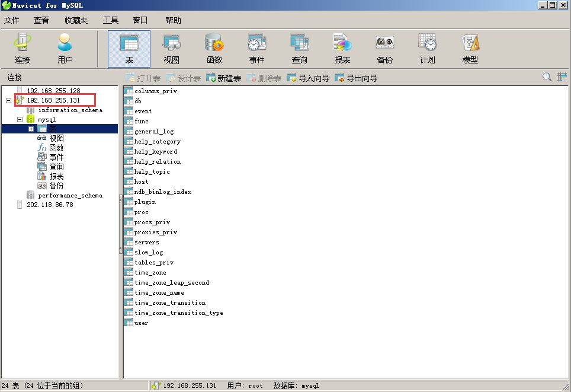Open the 文件 (File) menu

click(12, 20)
